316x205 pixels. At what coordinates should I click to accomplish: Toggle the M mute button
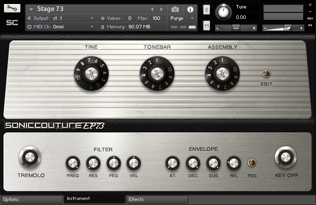(206, 25)
